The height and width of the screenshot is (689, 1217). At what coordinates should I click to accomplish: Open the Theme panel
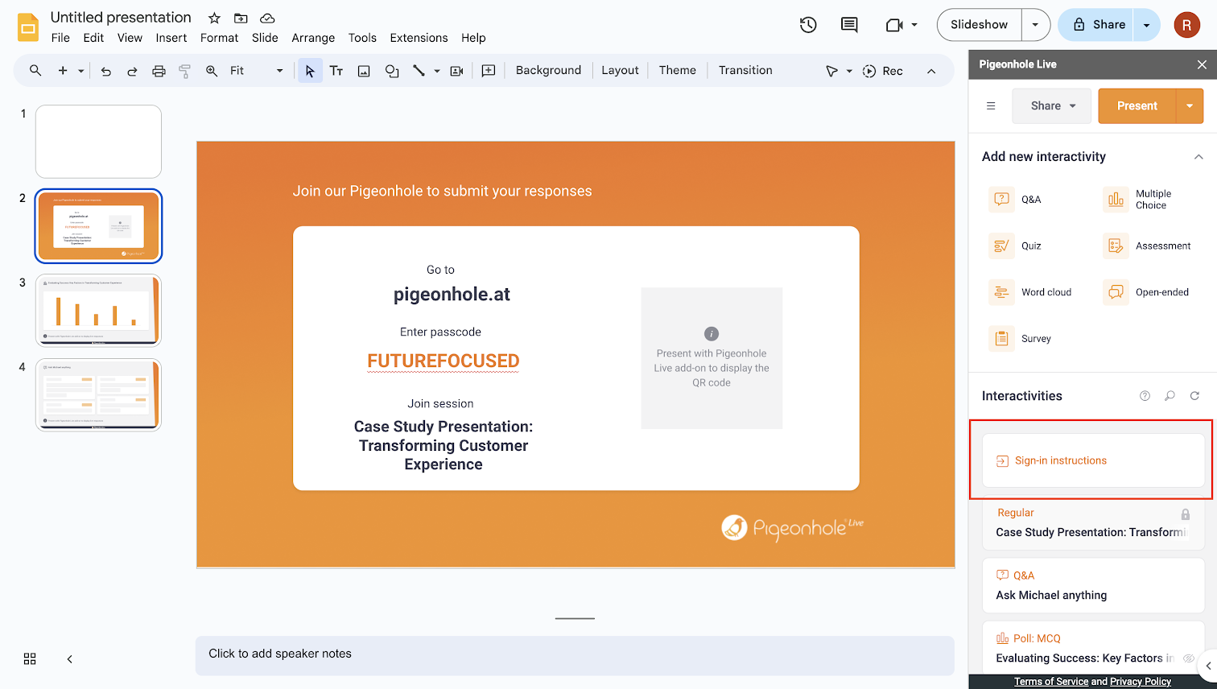pyautogui.click(x=677, y=71)
